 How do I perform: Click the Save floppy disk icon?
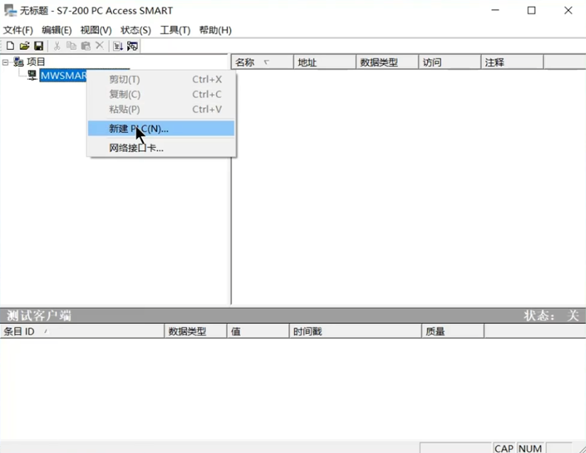[x=38, y=46]
